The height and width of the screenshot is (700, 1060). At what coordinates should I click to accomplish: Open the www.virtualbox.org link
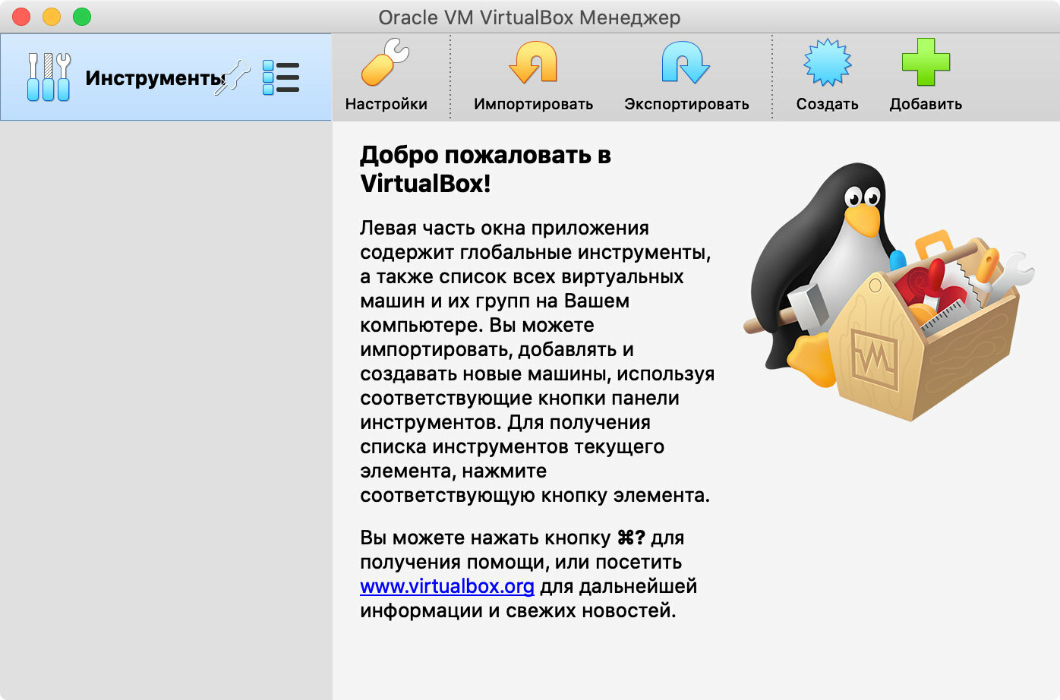[447, 586]
